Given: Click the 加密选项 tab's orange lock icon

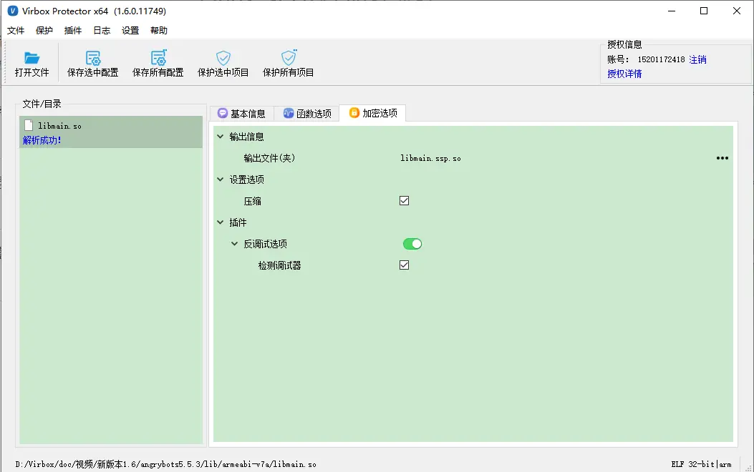Looking at the screenshot, I should [354, 112].
